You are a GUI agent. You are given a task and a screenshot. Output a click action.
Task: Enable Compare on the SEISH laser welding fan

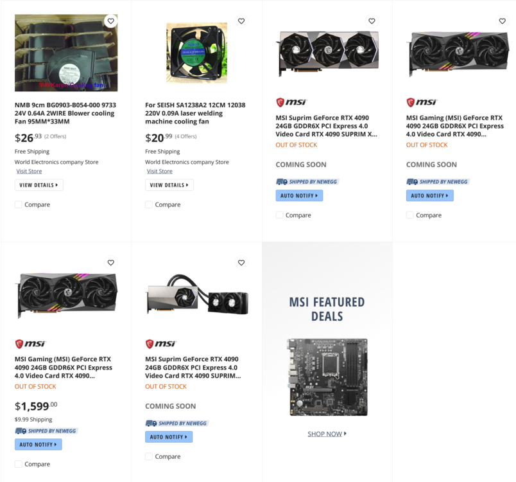click(149, 205)
